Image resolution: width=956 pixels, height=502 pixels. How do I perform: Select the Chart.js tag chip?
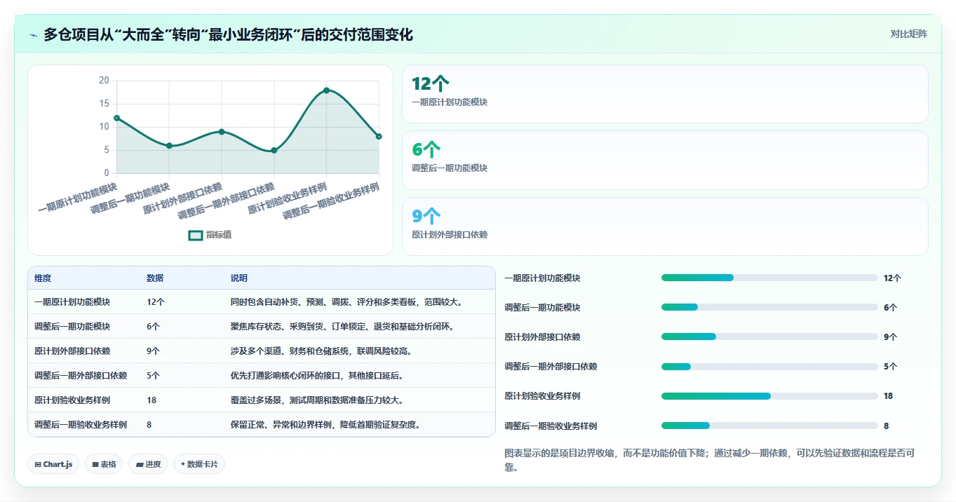(53, 464)
